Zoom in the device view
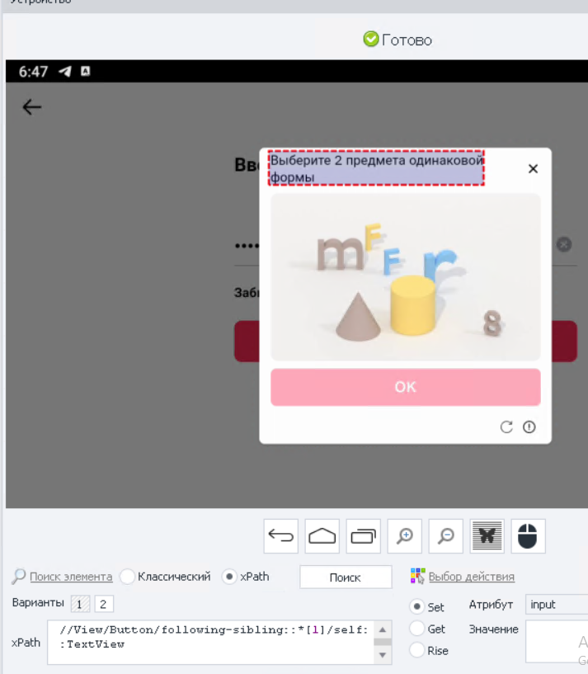The height and width of the screenshot is (674, 588). [404, 536]
